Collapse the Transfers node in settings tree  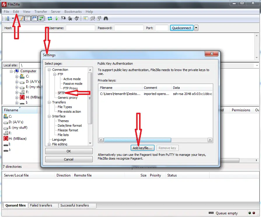pos(49,102)
